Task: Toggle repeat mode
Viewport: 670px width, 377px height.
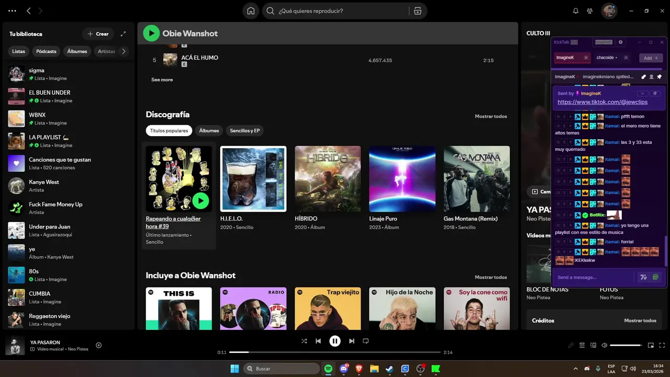Action: click(366, 341)
